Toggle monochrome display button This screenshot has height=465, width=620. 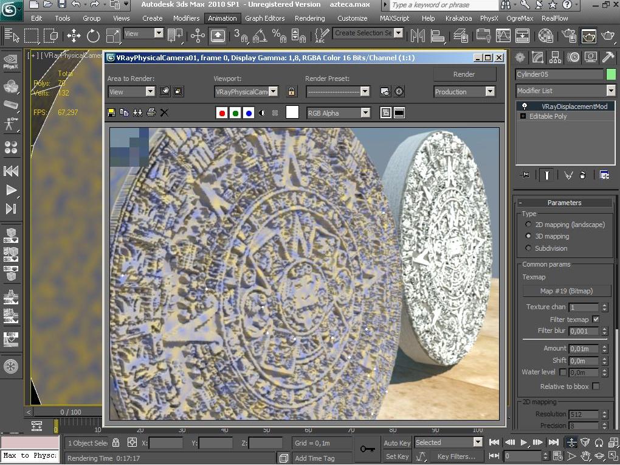275,113
